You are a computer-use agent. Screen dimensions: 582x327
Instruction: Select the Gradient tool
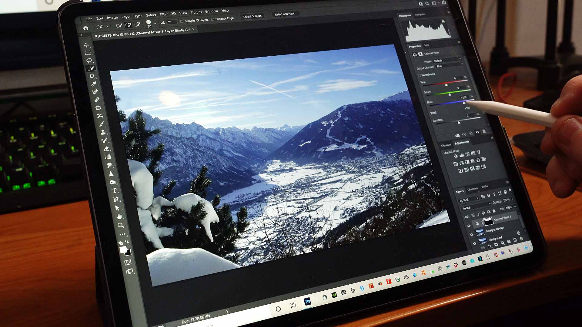click(107, 157)
